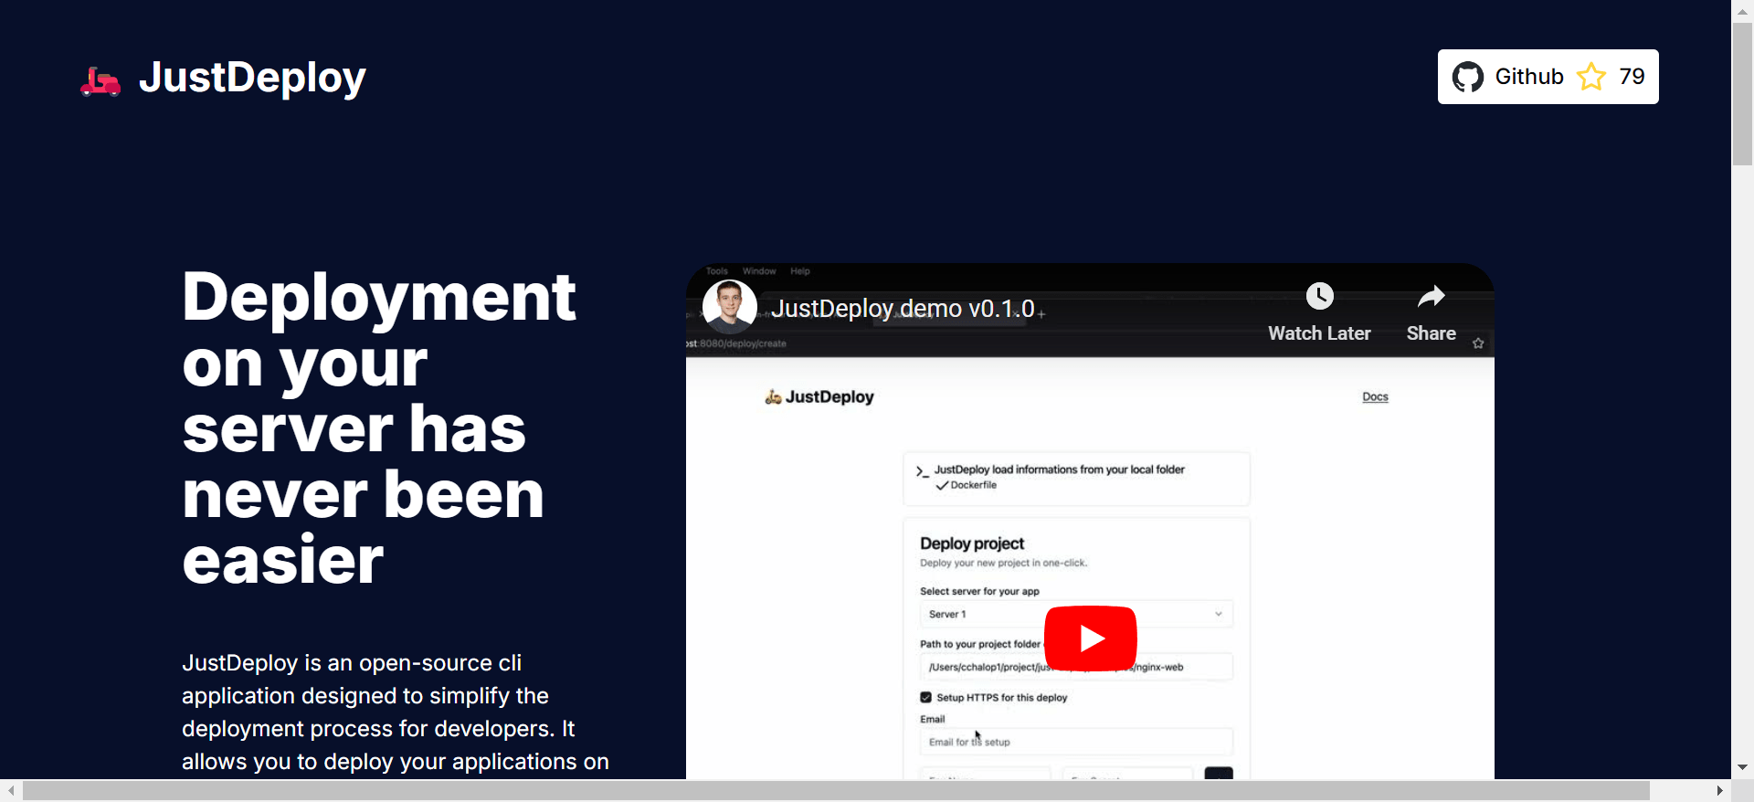
Task: Play the YouTube demo video
Action: point(1091,638)
